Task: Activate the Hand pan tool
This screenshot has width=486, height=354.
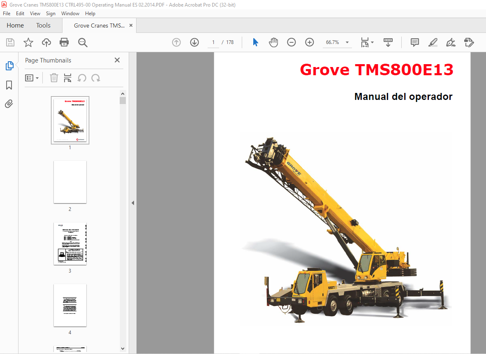Action: pyautogui.click(x=273, y=42)
